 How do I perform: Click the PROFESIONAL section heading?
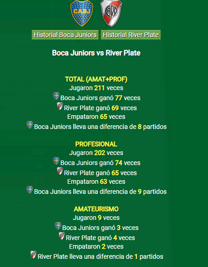point(96,144)
